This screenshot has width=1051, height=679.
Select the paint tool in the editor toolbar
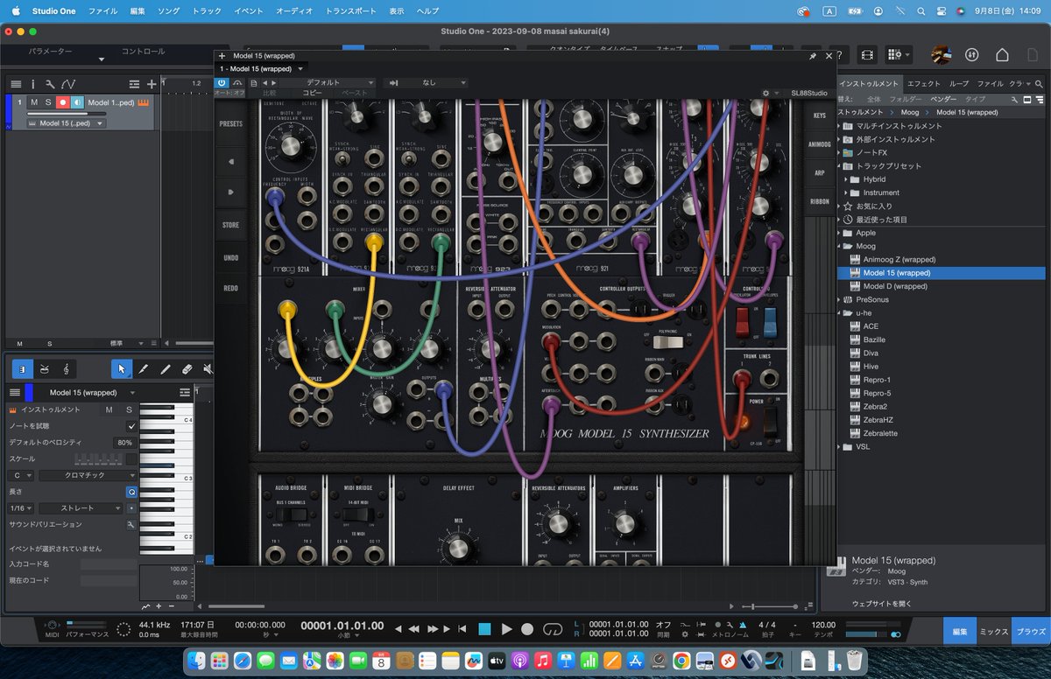(x=166, y=369)
